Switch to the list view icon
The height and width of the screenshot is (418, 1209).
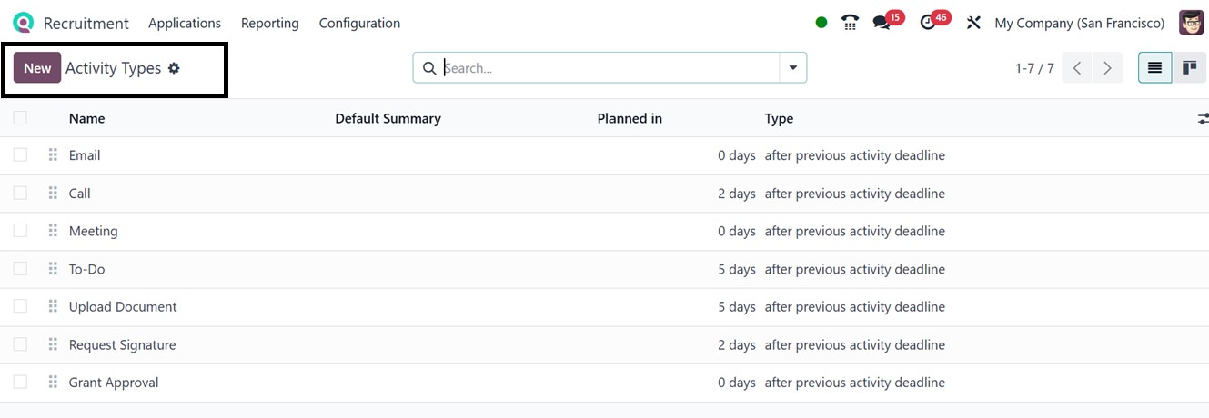[1154, 68]
